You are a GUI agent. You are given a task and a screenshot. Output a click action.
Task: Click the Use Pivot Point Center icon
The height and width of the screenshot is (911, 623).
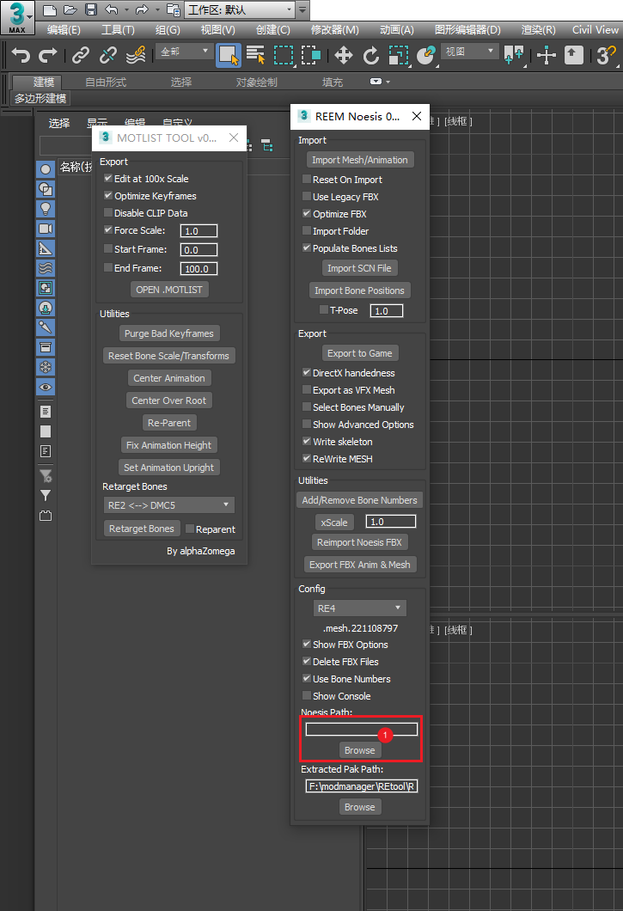[515, 55]
